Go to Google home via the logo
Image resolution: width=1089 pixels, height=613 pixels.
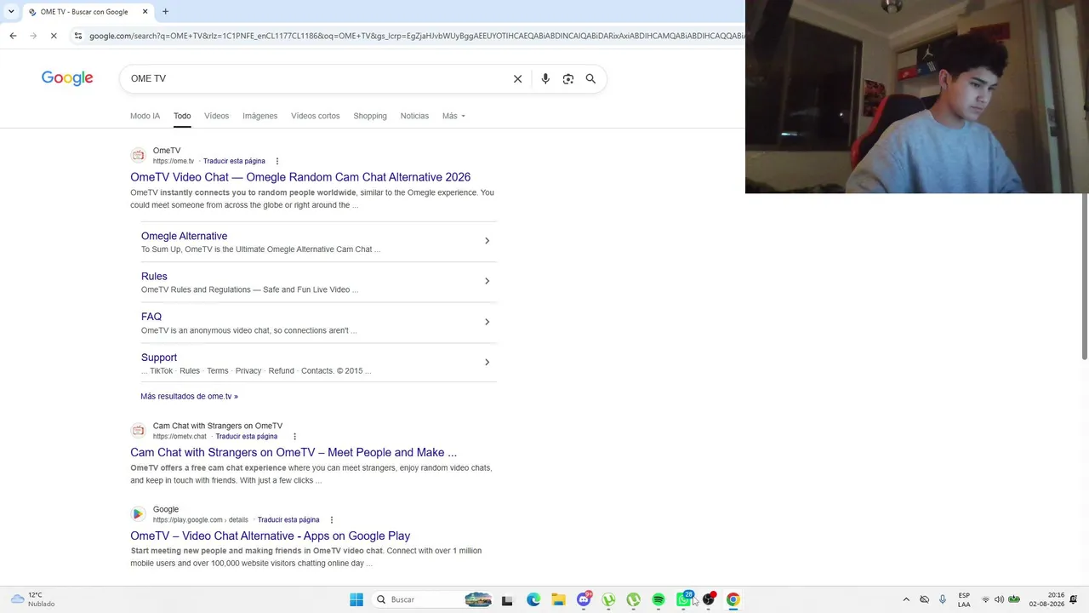(67, 78)
